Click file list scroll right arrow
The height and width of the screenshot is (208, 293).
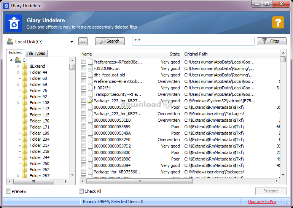[x=277, y=181]
